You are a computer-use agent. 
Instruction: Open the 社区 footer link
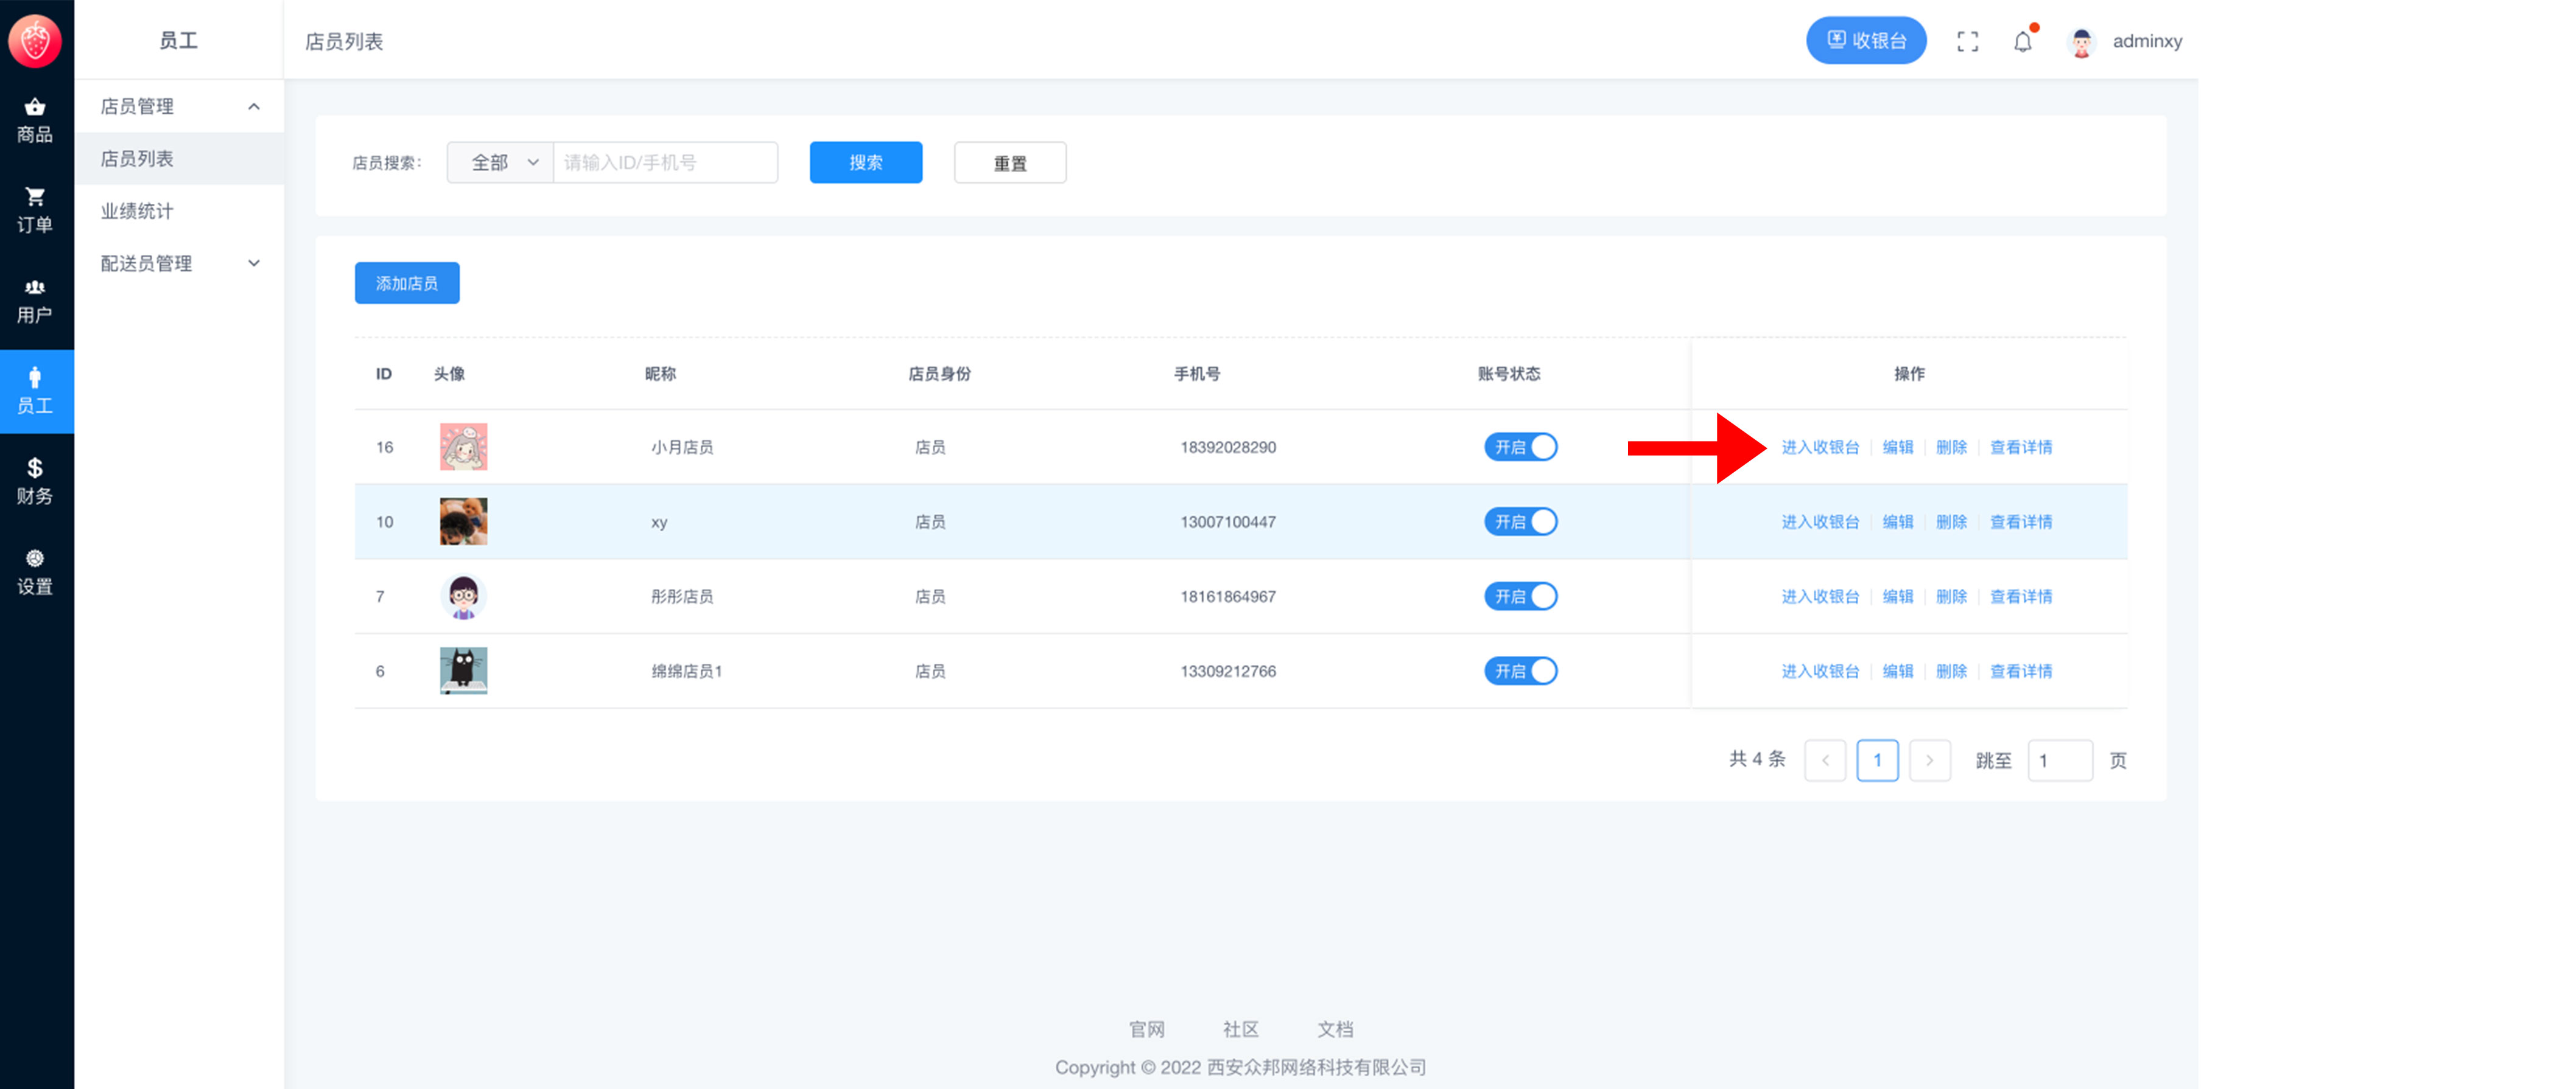point(1241,1029)
